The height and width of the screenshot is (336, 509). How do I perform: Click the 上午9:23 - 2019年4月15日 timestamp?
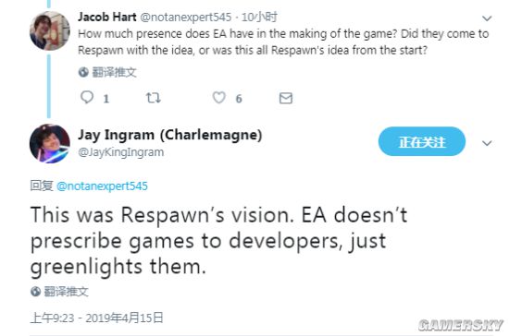tap(97, 318)
